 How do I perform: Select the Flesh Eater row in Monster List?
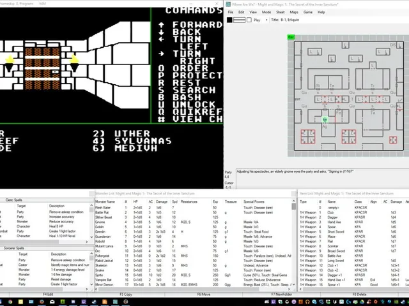coord(193,208)
